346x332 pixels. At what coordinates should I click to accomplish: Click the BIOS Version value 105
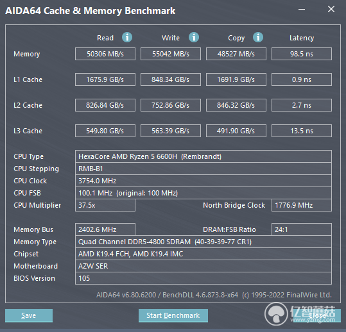(203, 278)
